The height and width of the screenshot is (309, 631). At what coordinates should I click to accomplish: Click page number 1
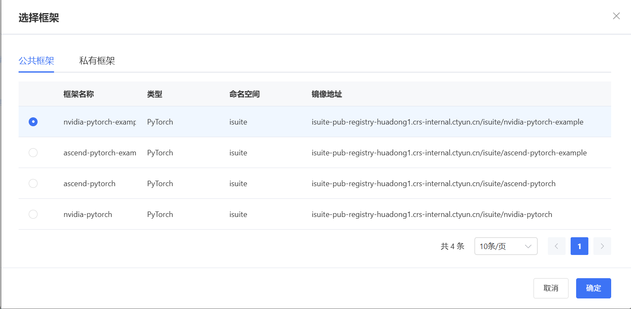579,246
